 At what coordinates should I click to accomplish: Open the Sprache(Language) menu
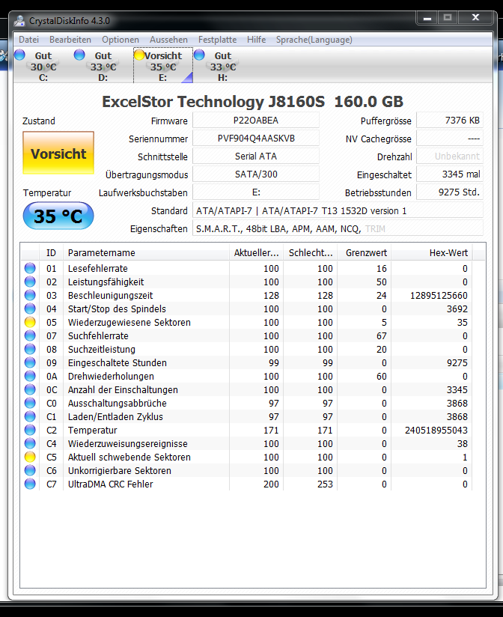[x=314, y=40]
